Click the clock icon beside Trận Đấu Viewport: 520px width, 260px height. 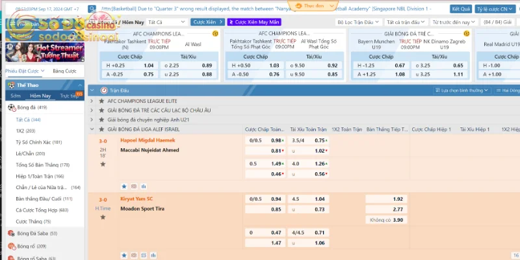point(103,91)
